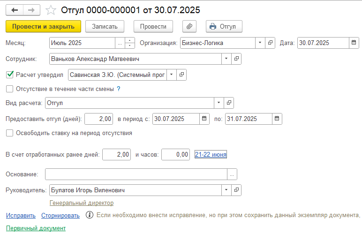
Task: Check Освободить ставку на период отсутствия
Action: (10, 133)
